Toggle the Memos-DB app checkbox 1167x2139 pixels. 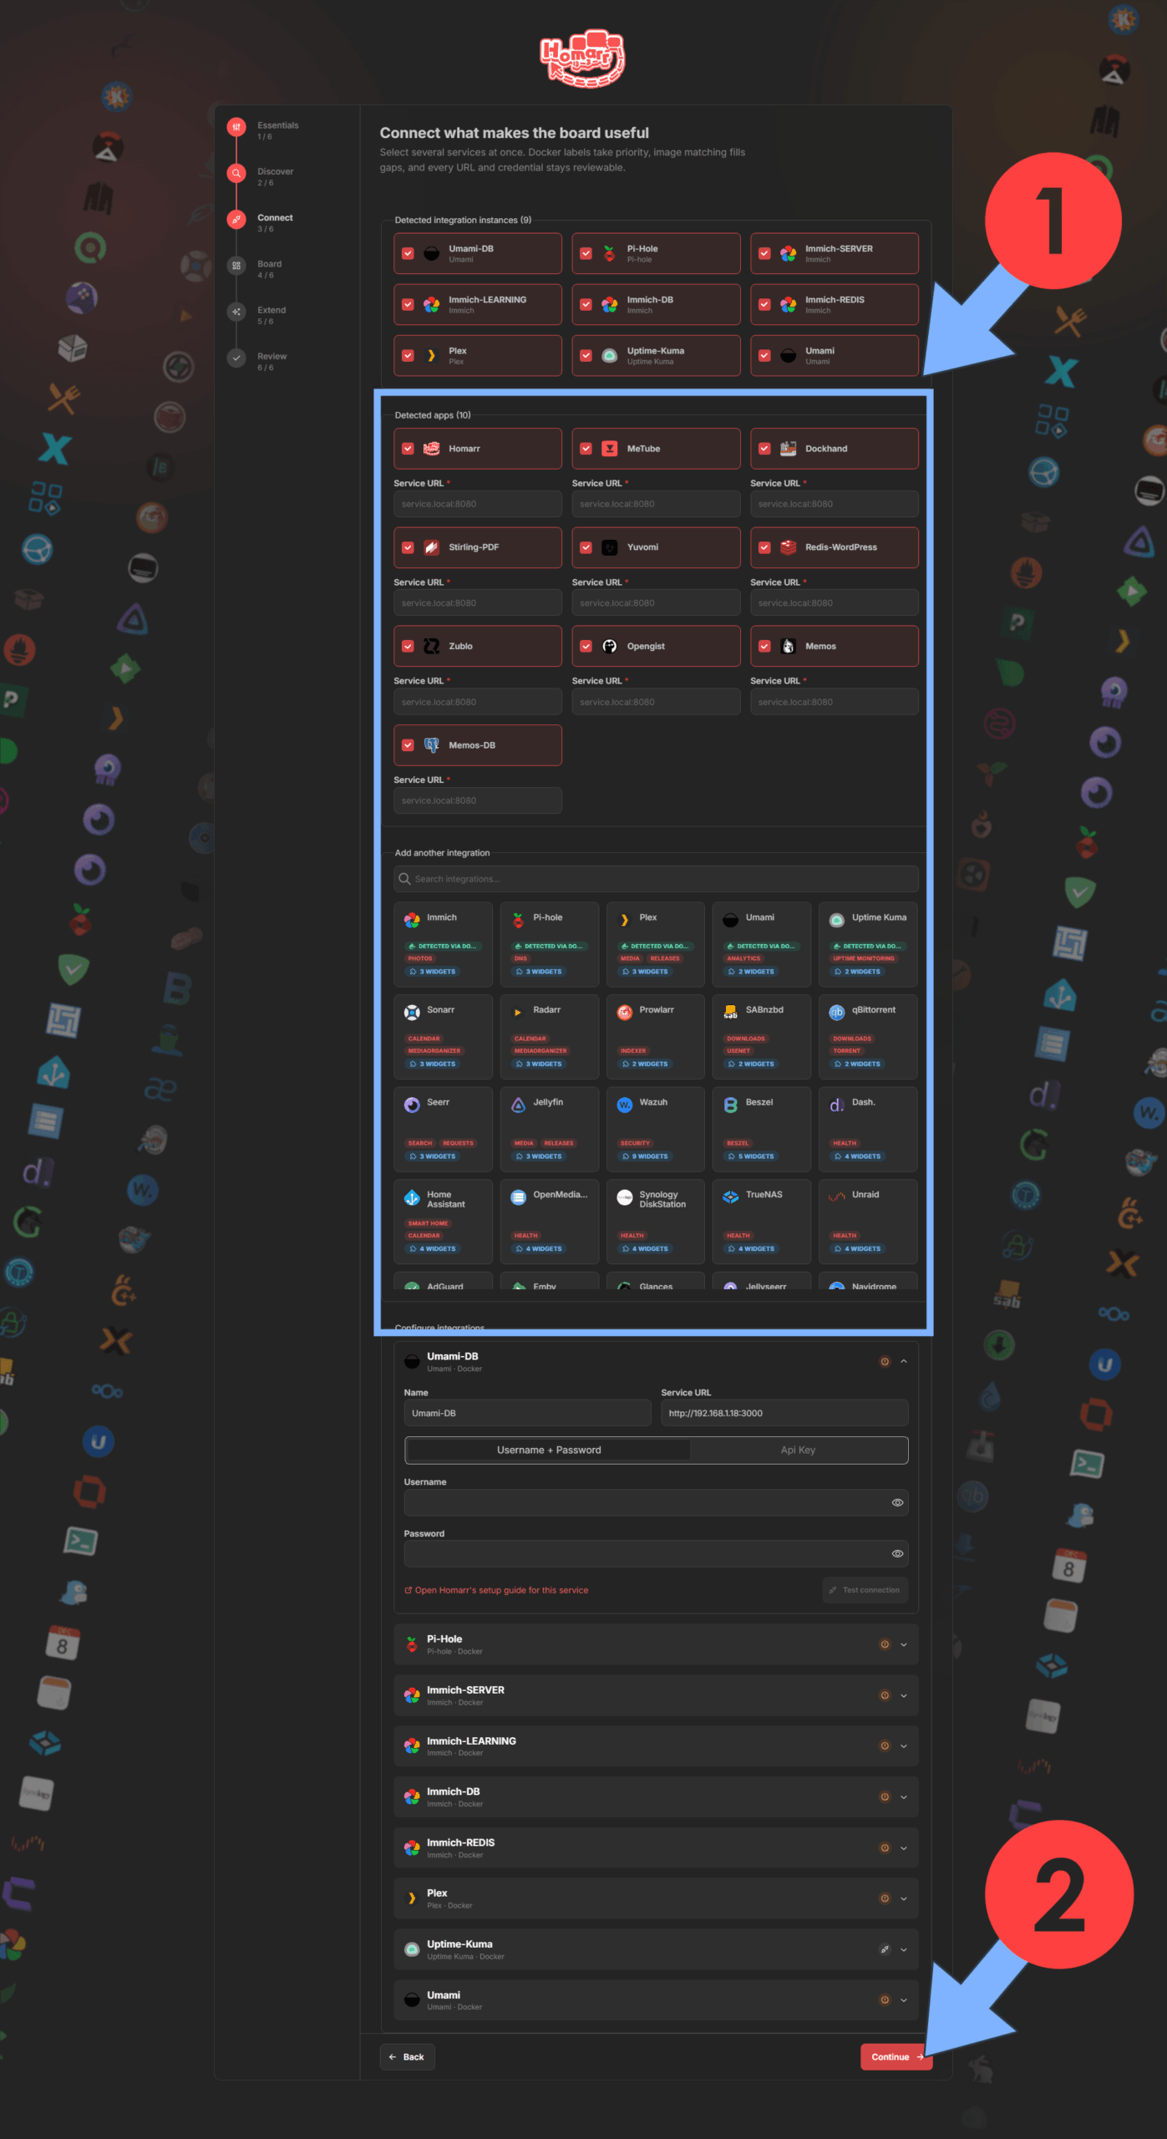[x=408, y=745]
